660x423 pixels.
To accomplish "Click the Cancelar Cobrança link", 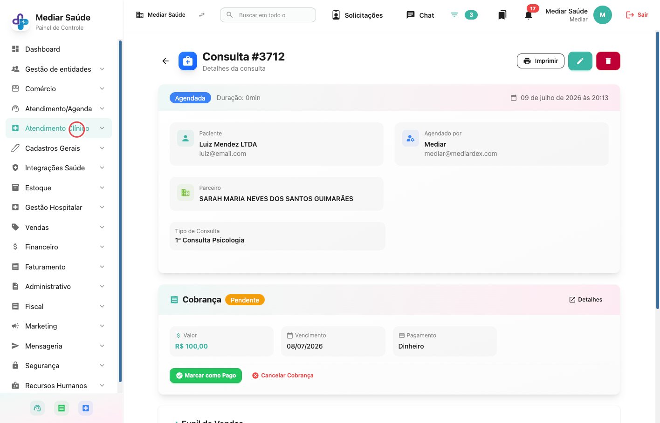I will [282, 376].
